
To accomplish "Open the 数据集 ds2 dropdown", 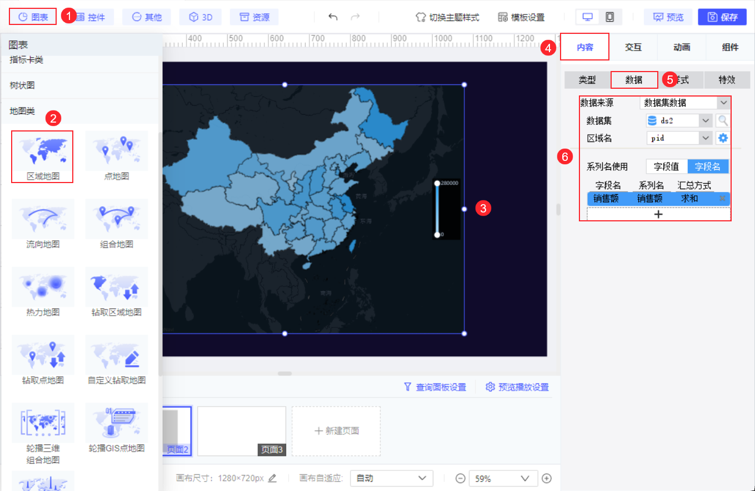I will (x=679, y=120).
